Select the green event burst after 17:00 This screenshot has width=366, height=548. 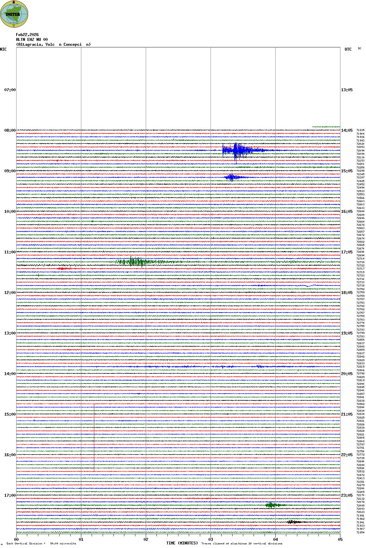point(273,505)
